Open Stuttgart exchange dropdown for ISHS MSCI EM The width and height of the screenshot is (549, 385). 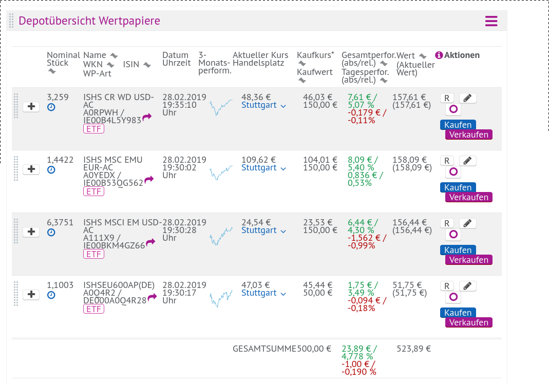point(263,230)
